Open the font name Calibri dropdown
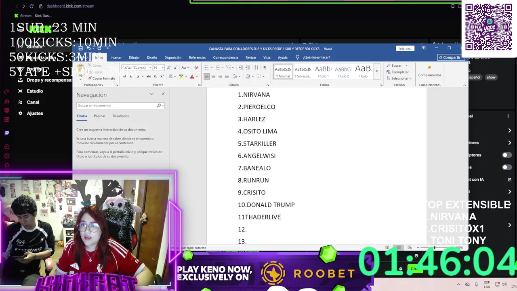The image size is (517, 291). [150, 68]
